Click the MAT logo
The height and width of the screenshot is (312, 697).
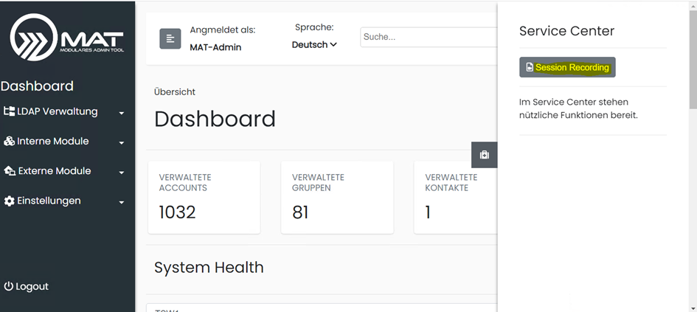coord(66,37)
